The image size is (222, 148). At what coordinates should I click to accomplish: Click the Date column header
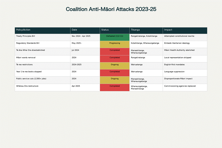pos(85,30)
